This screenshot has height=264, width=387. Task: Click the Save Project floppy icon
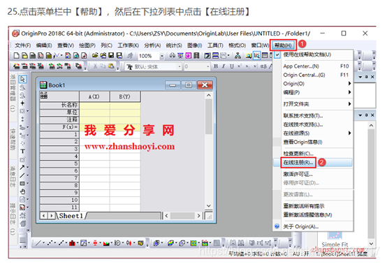pos(111,55)
